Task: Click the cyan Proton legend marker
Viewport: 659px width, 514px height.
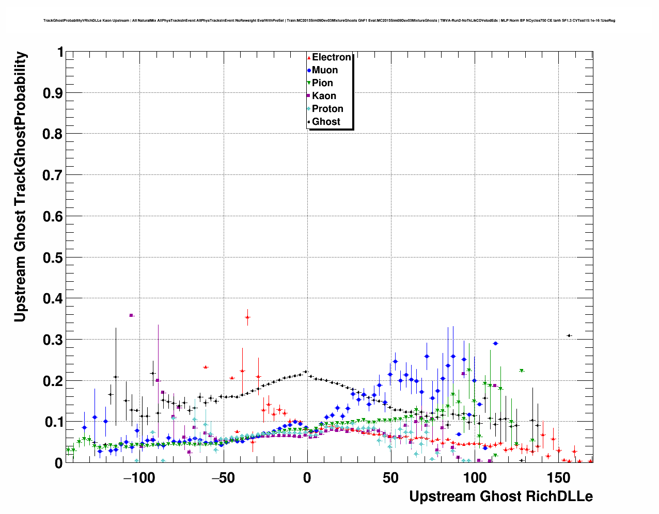Action: pos(309,109)
